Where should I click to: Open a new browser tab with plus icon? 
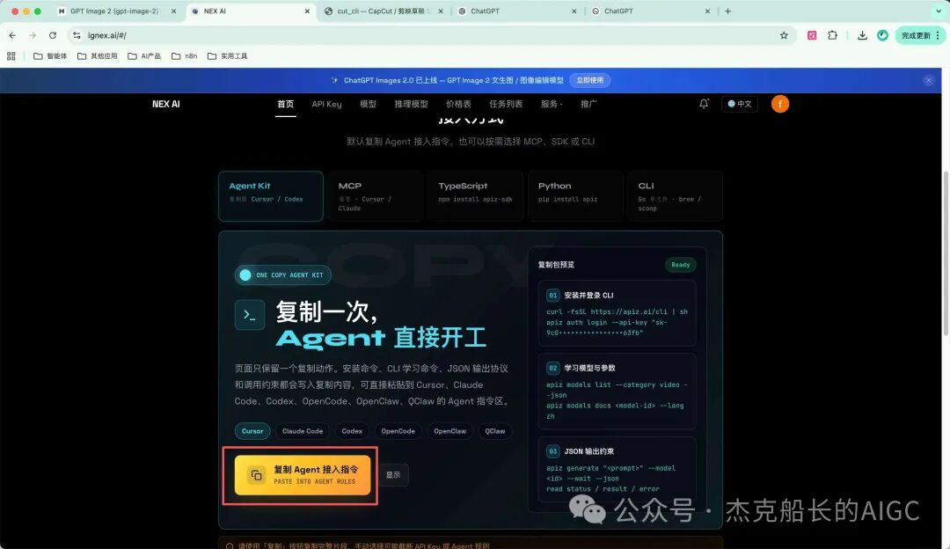pos(727,11)
